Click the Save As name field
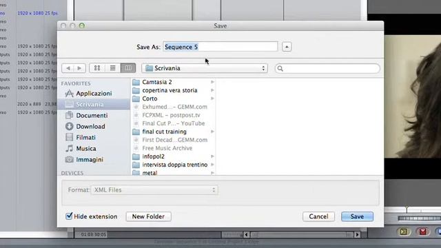The image size is (441, 248). (x=220, y=47)
